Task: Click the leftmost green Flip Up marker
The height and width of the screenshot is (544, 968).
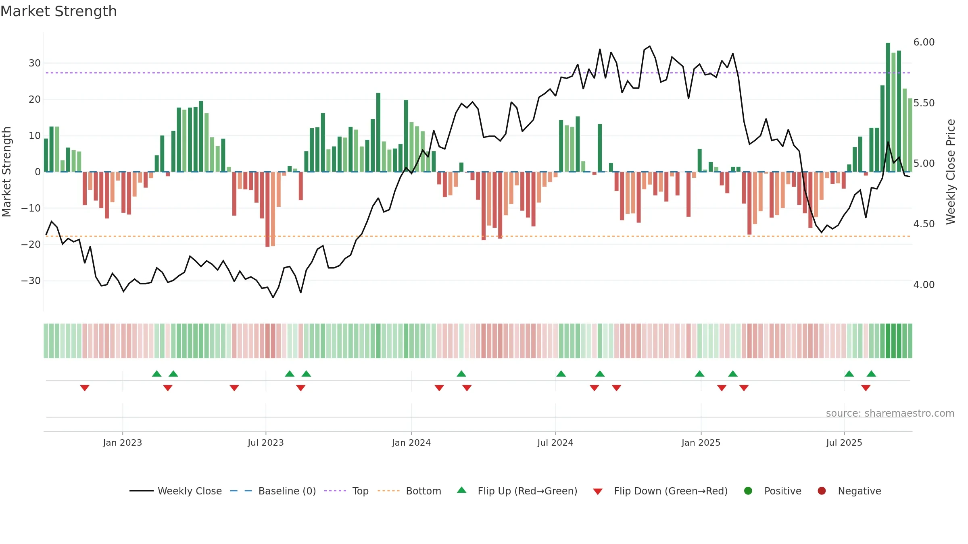Action: point(157,374)
